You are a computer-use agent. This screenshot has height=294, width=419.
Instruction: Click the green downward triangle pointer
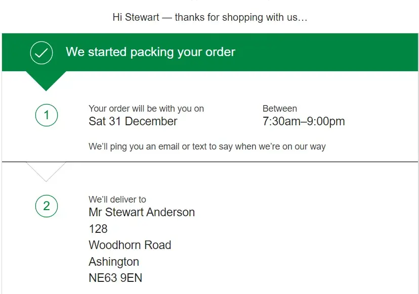pos(46,79)
